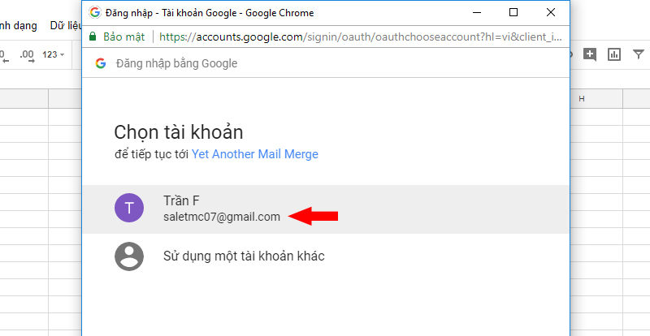Image resolution: width=650 pixels, height=336 pixels.
Task: Choose the saletmc07@gmail.com account
Action: click(326, 209)
